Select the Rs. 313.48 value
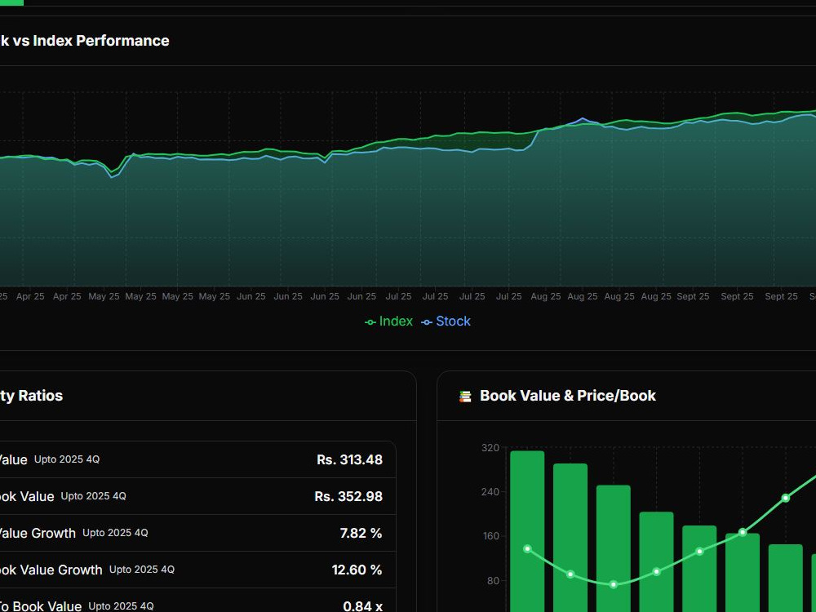The image size is (816, 612). 350,459
